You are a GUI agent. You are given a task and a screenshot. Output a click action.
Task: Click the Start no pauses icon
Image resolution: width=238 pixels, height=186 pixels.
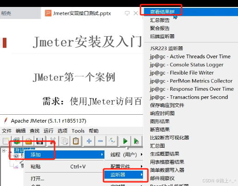(x=136, y=141)
